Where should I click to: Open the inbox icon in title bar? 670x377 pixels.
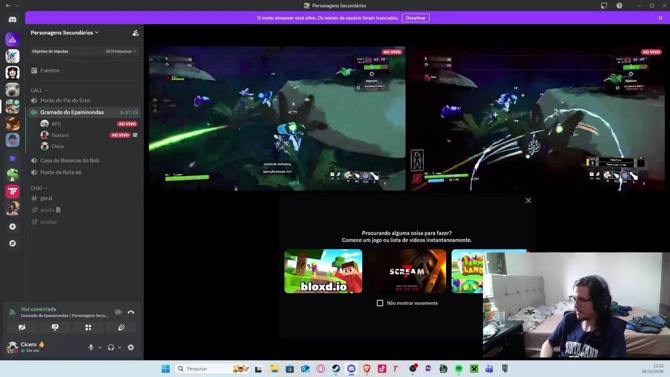(604, 5)
